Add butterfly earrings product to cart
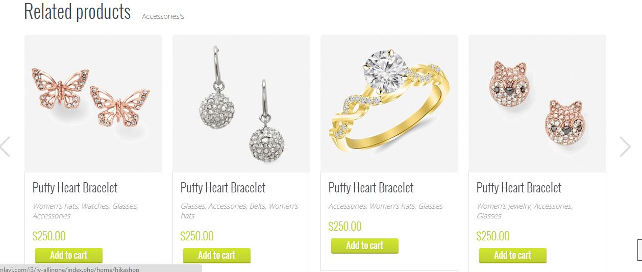 click(x=69, y=255)
